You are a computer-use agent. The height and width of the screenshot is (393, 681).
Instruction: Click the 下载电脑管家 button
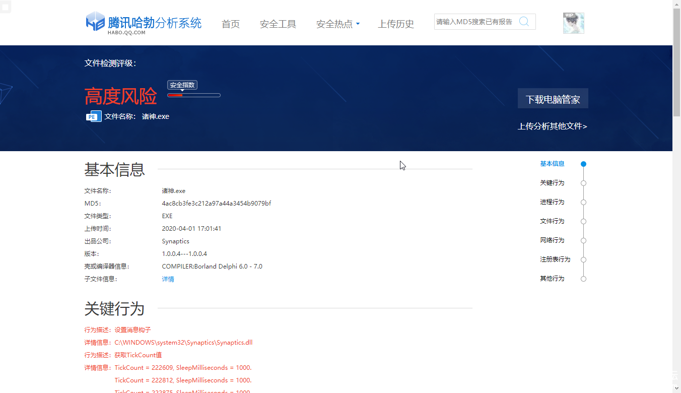[x=553, y=99]
